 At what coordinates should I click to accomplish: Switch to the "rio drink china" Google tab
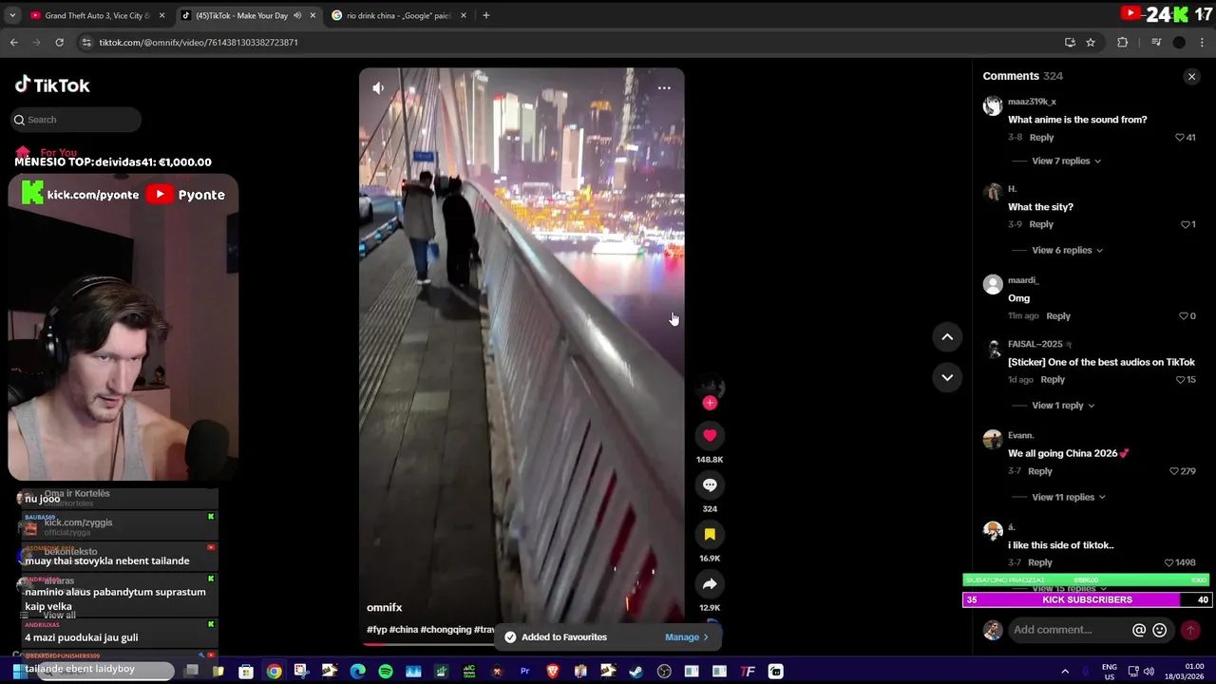coord(397,15)
